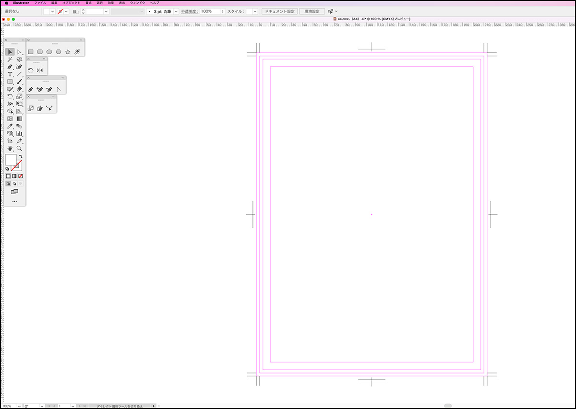Image resolution: width=576 pixels, height=409 pixels.
Task: Click the Reflect tool icon
Action: (40, 70)
